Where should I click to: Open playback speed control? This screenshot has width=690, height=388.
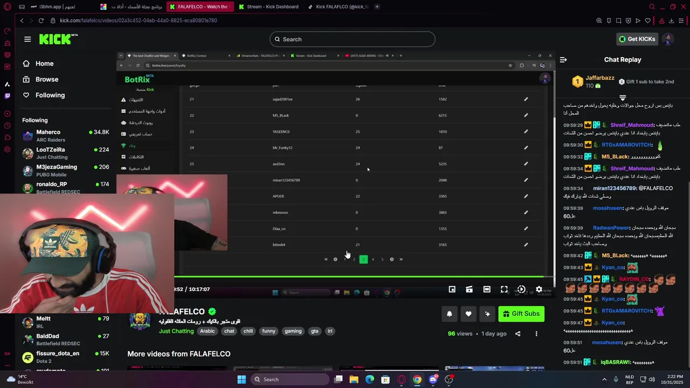(x=521, y=289)
